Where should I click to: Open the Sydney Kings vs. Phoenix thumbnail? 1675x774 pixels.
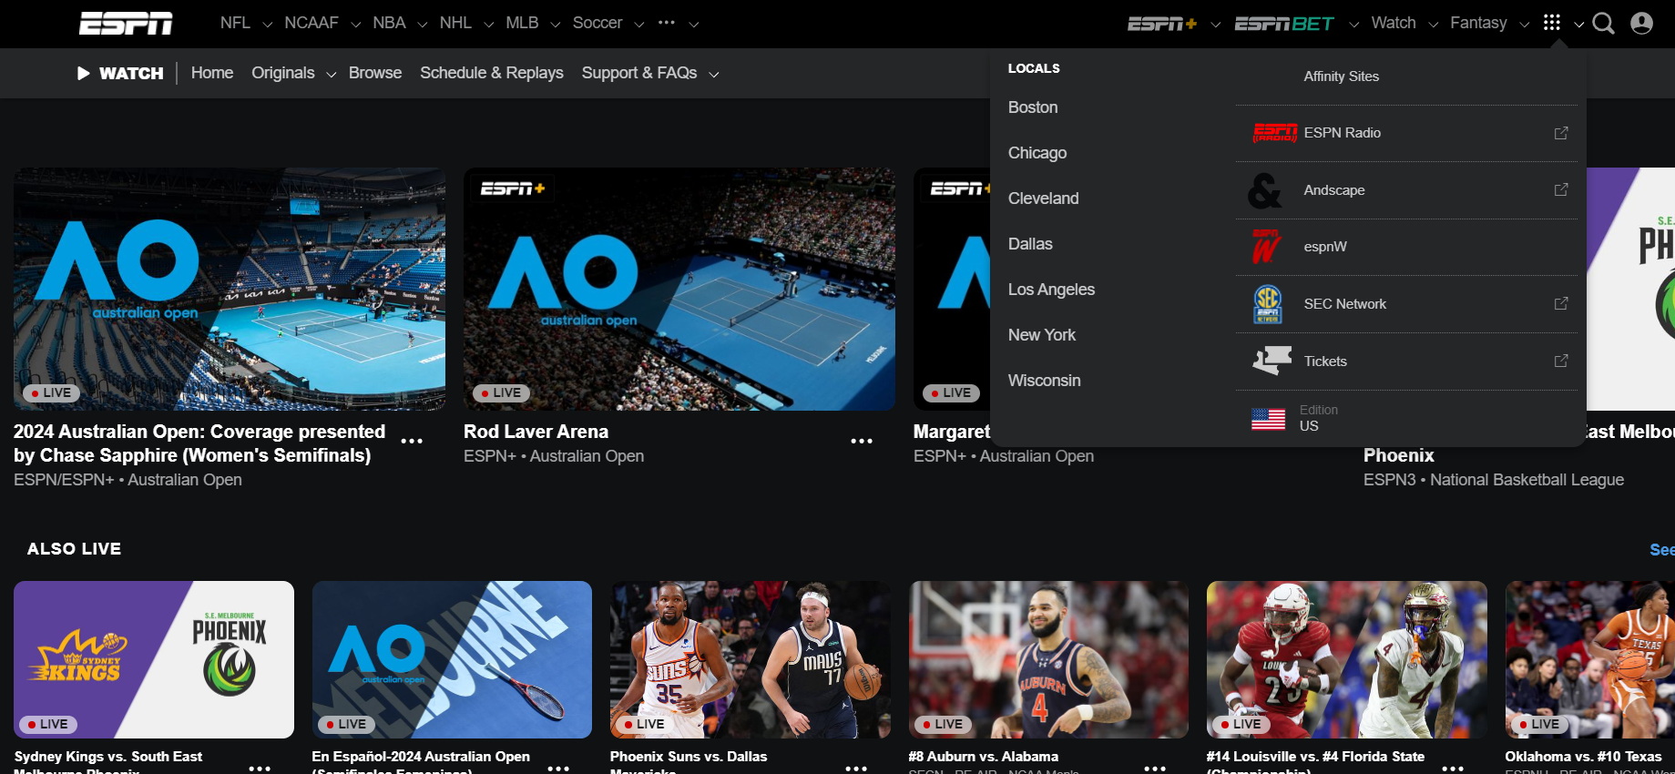coord(154,659)
